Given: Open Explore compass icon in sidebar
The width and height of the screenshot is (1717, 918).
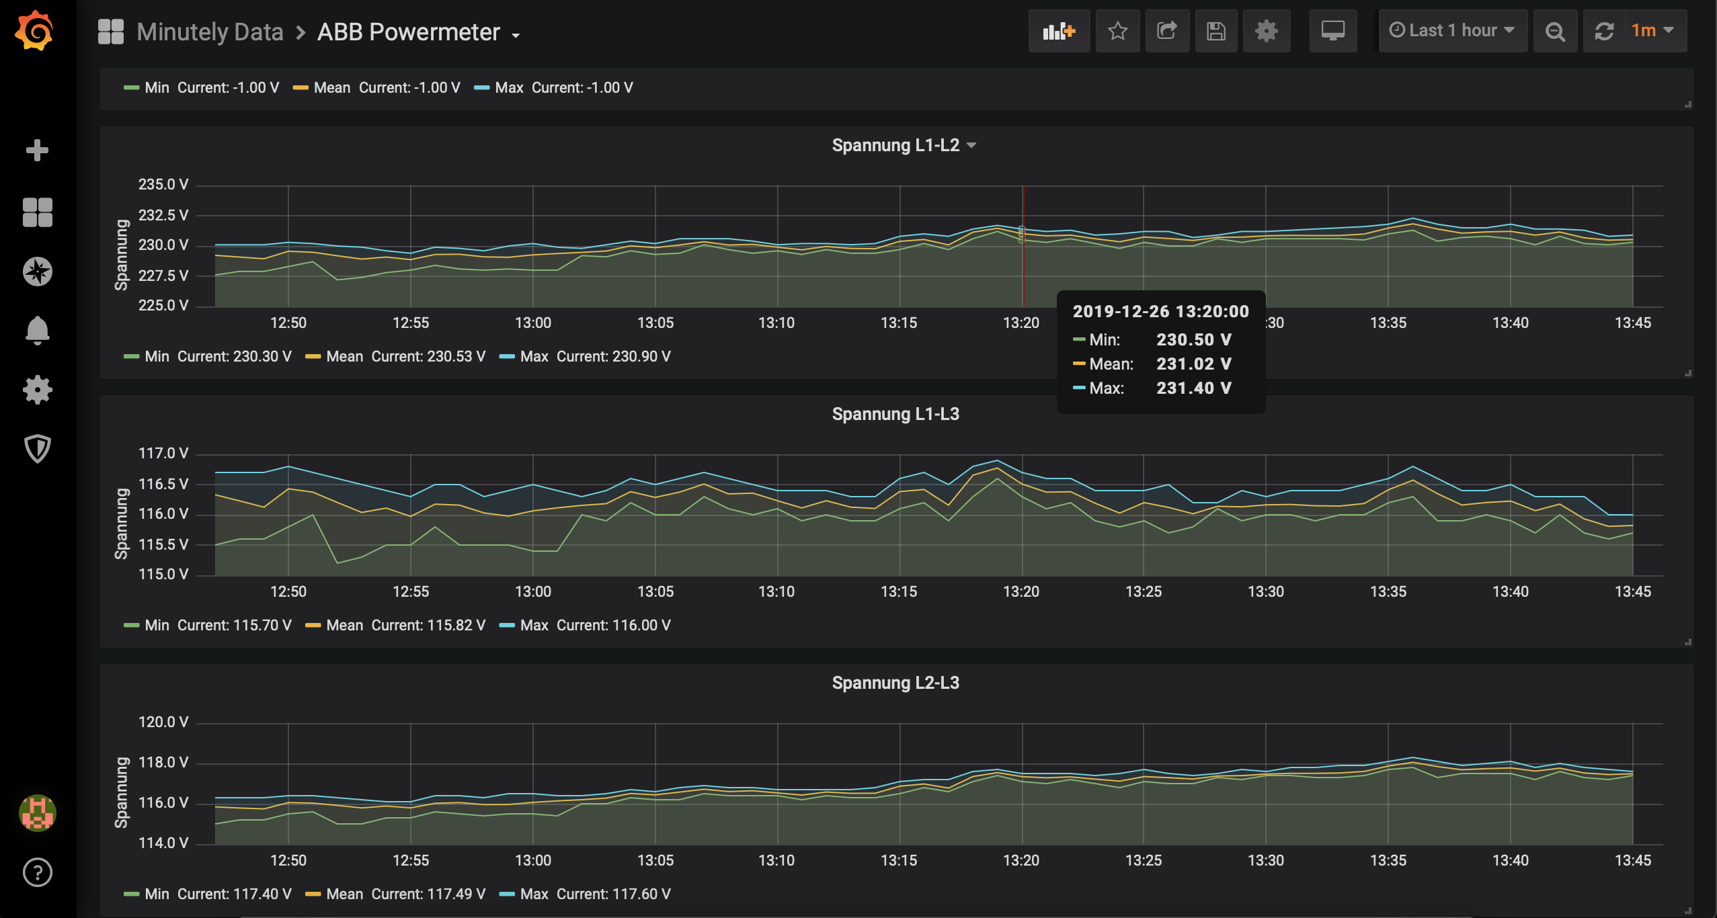Looking at the screenshot, I should (37, 272).
